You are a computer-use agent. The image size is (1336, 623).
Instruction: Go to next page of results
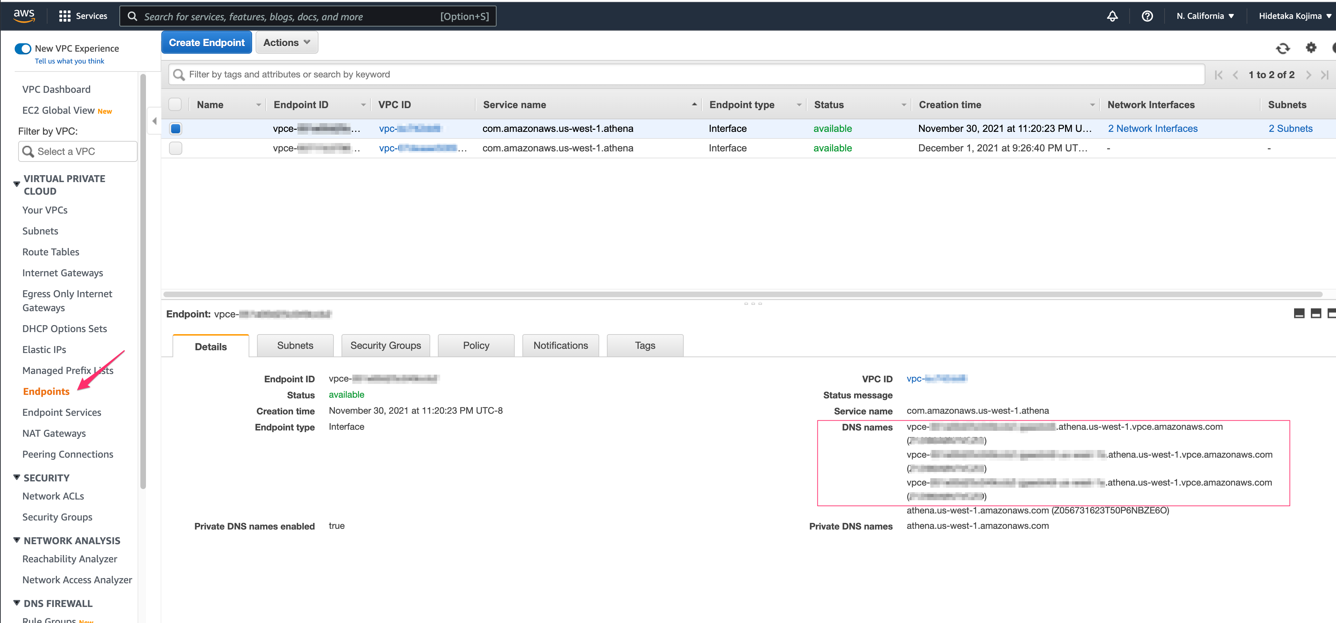click(1308, 75)
